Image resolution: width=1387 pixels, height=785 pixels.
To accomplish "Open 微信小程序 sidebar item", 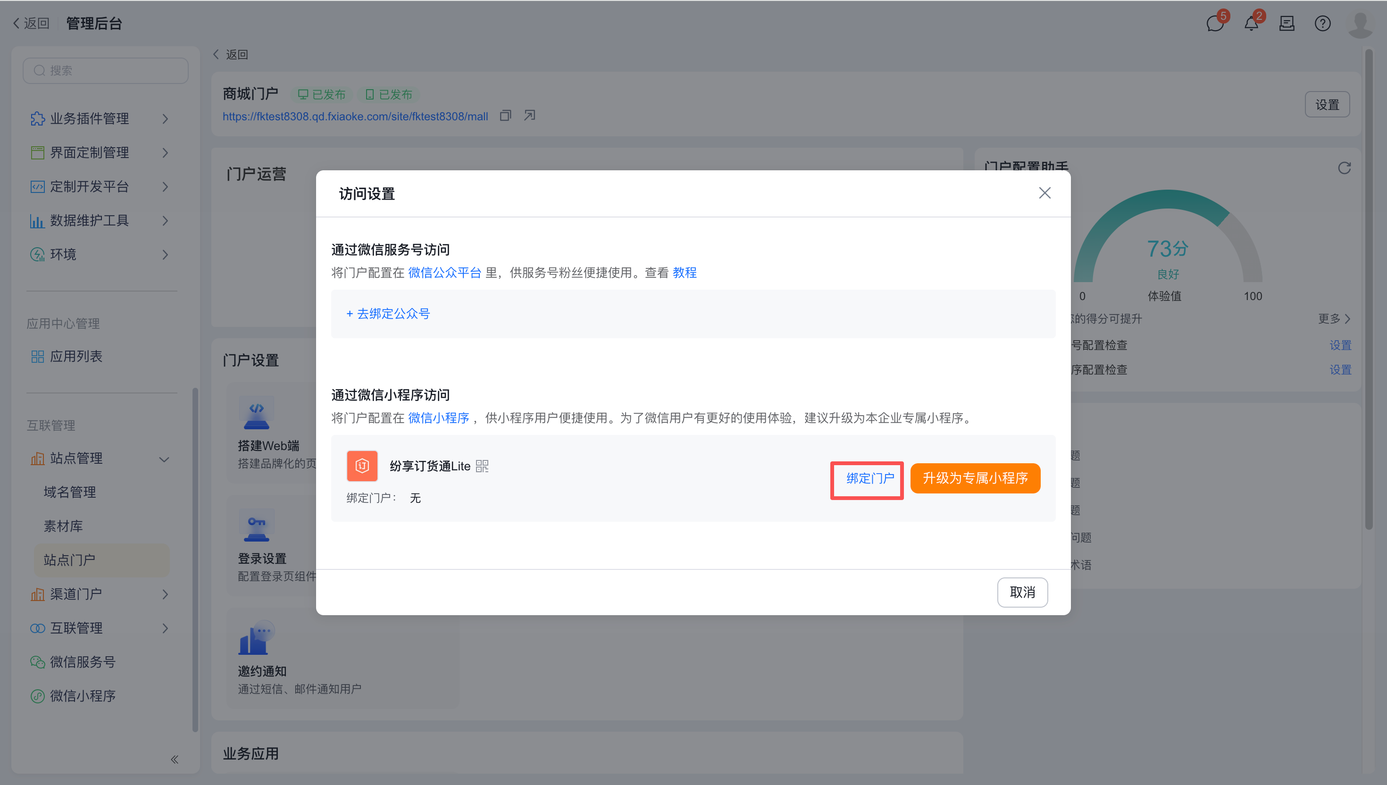I will 83,696.
